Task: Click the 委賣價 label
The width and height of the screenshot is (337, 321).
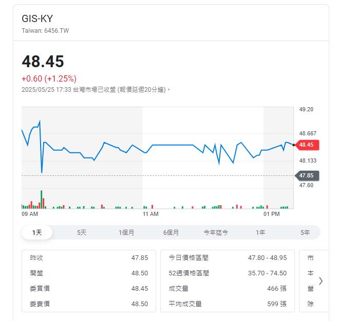Action: point(40,304)
